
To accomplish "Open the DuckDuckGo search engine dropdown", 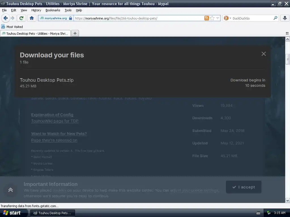I will coord(227,18).
